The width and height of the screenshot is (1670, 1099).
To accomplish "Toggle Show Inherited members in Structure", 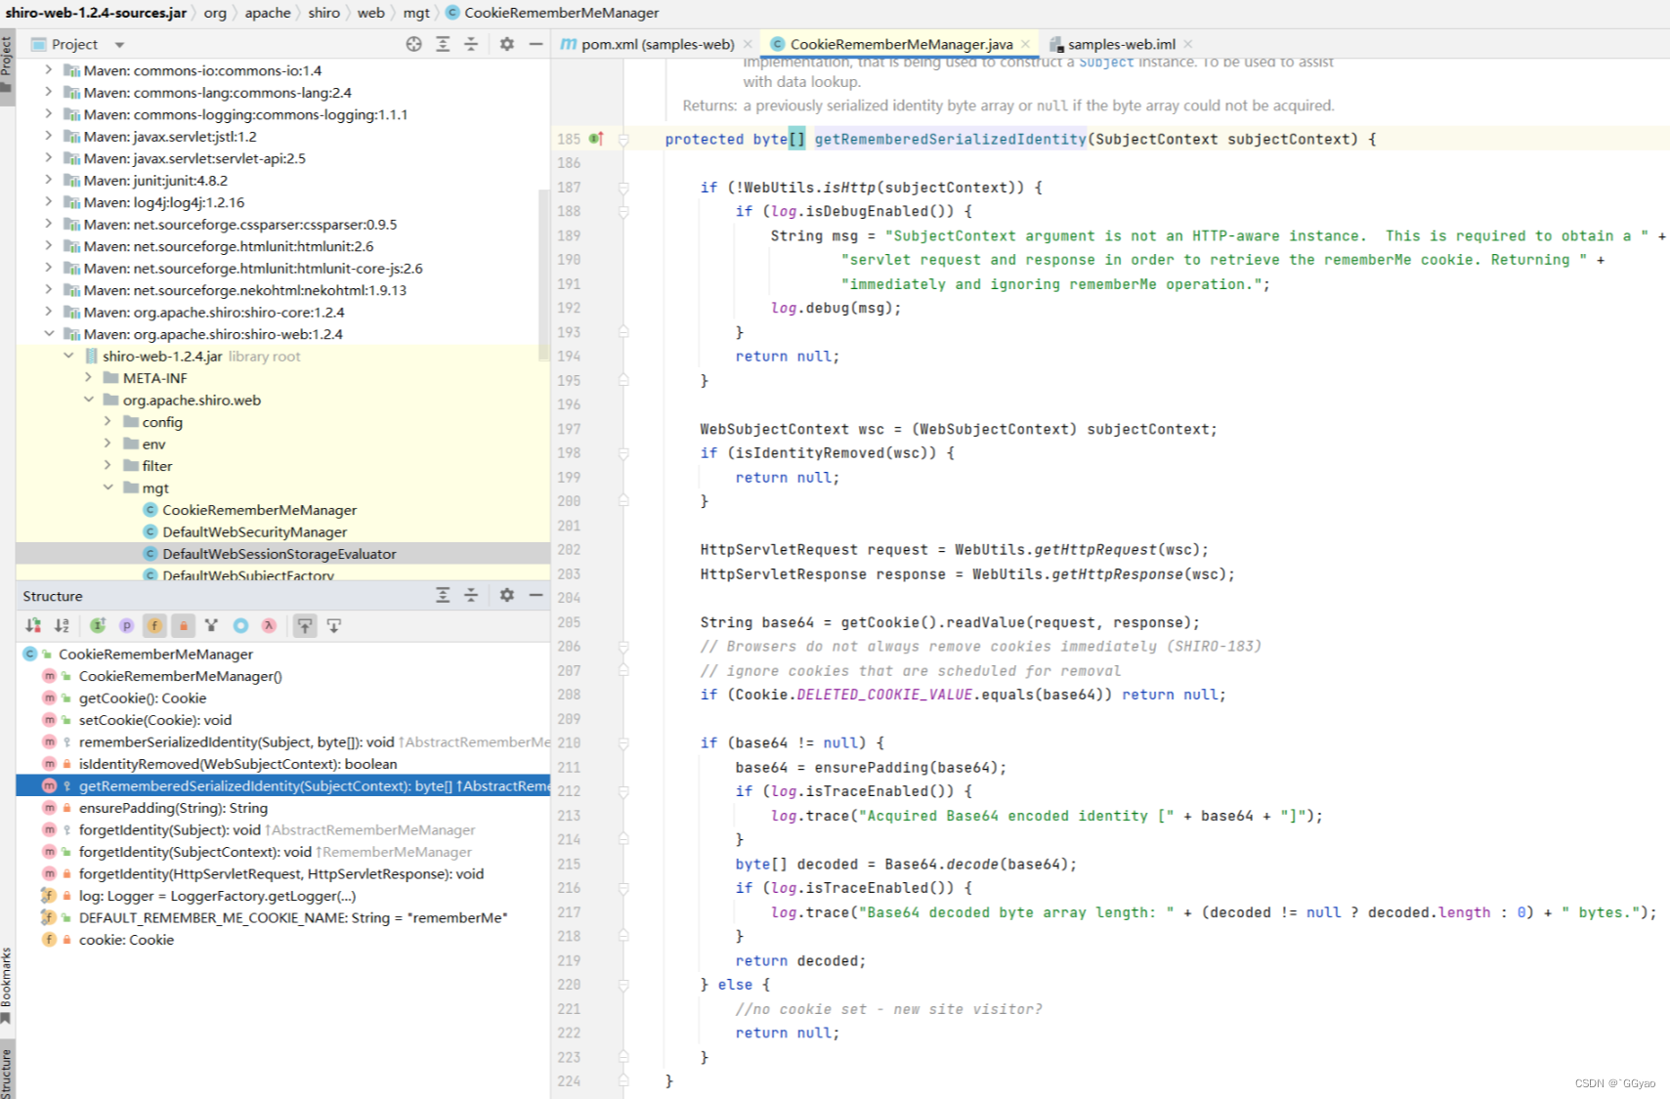I will point(211,625).
